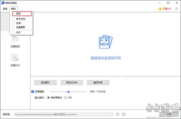Open the user account profile icon
Screen dimensions: 181x119
176,9
